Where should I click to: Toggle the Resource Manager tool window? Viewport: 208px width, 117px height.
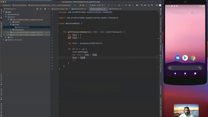click(x=1, y=29)
